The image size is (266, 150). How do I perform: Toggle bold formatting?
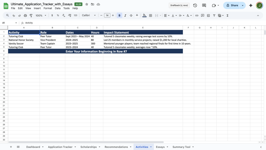tap(119, 15)
